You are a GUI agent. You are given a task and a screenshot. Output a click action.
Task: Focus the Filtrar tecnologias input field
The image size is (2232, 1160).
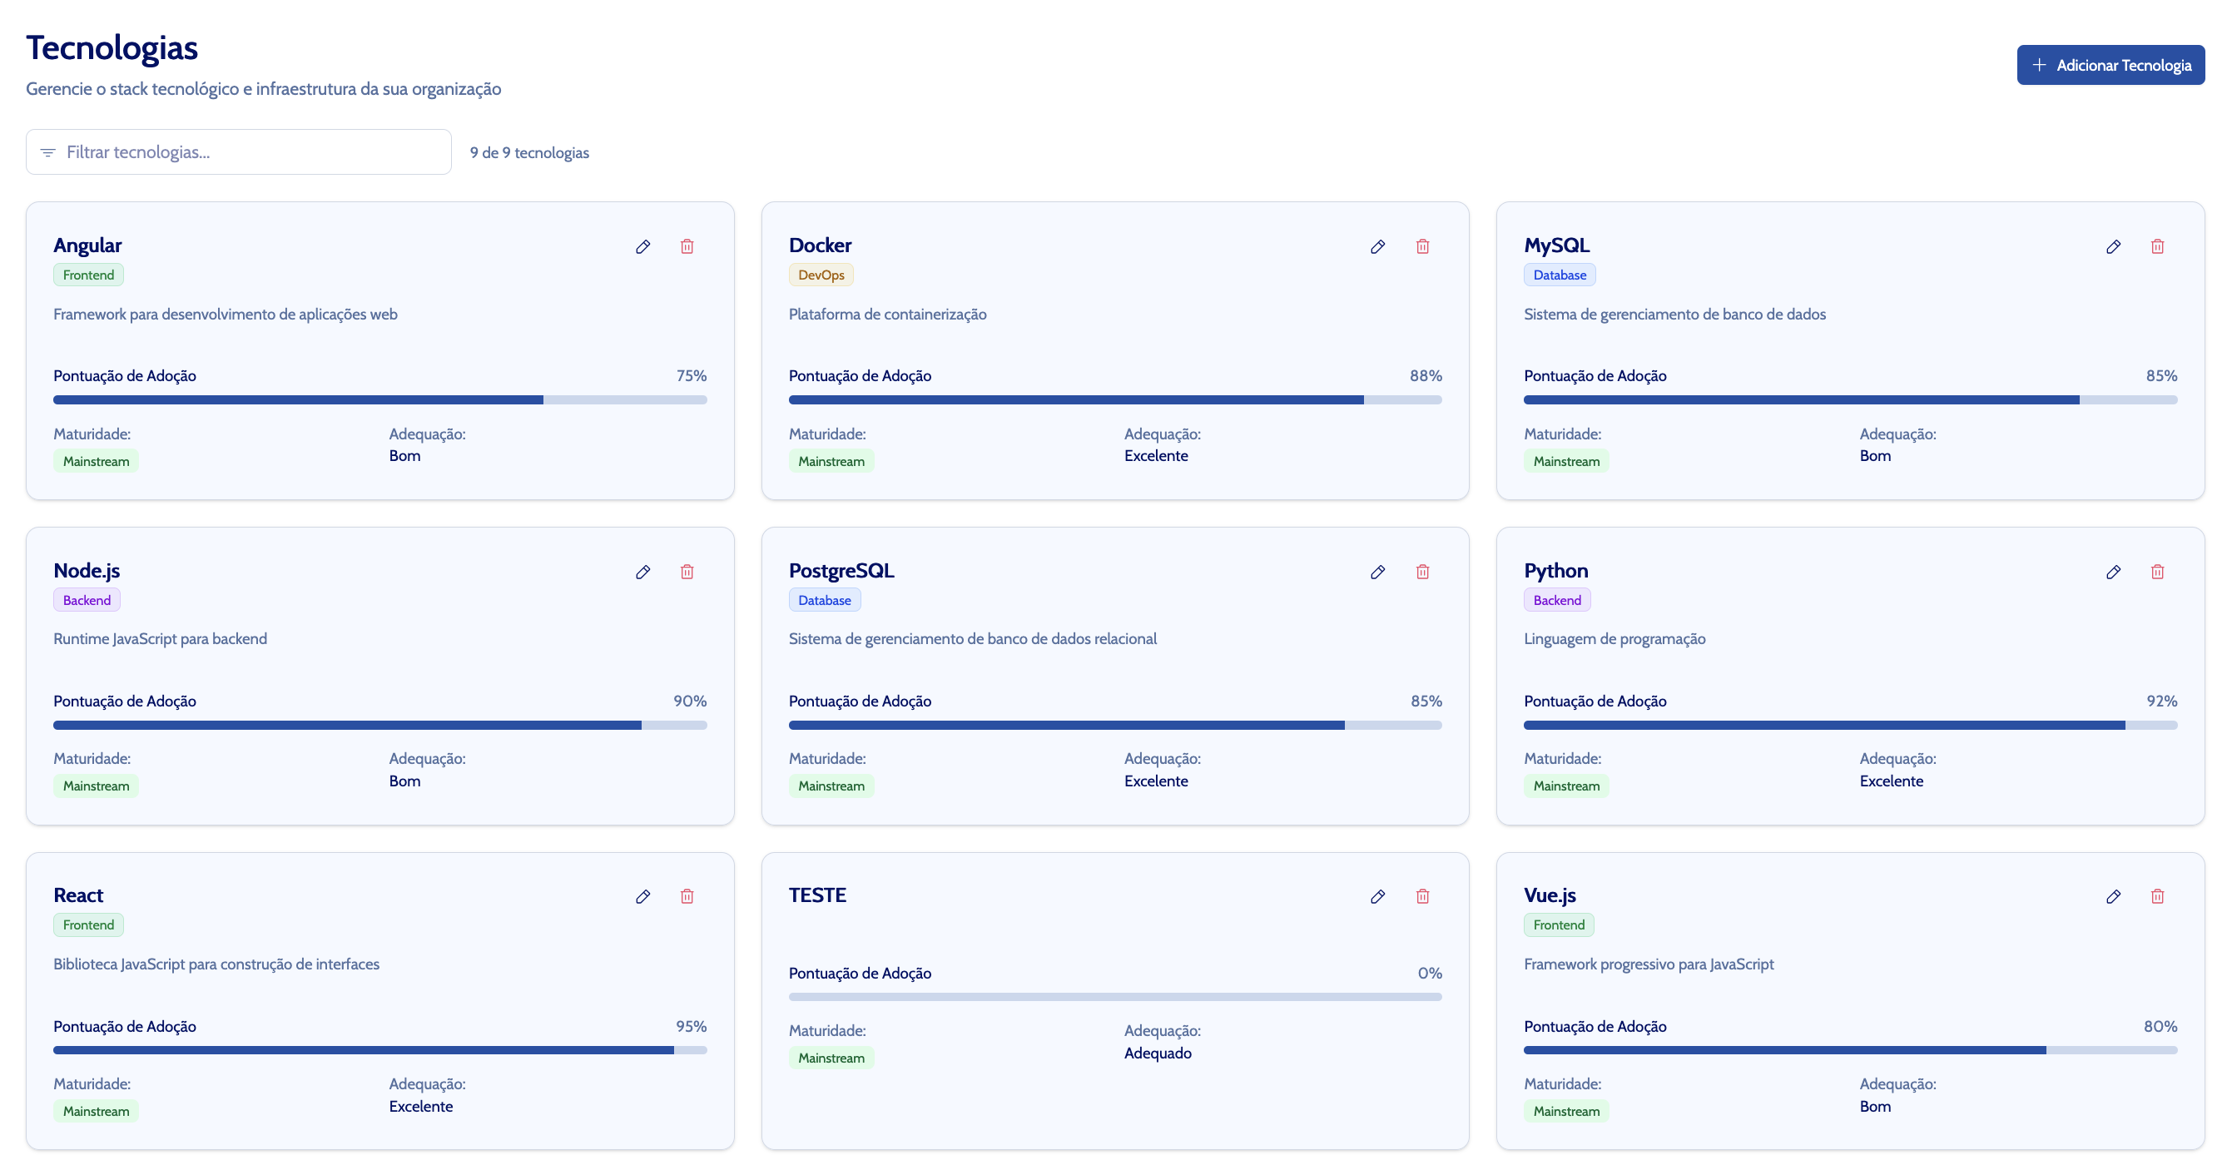click(x=251, y=152)
